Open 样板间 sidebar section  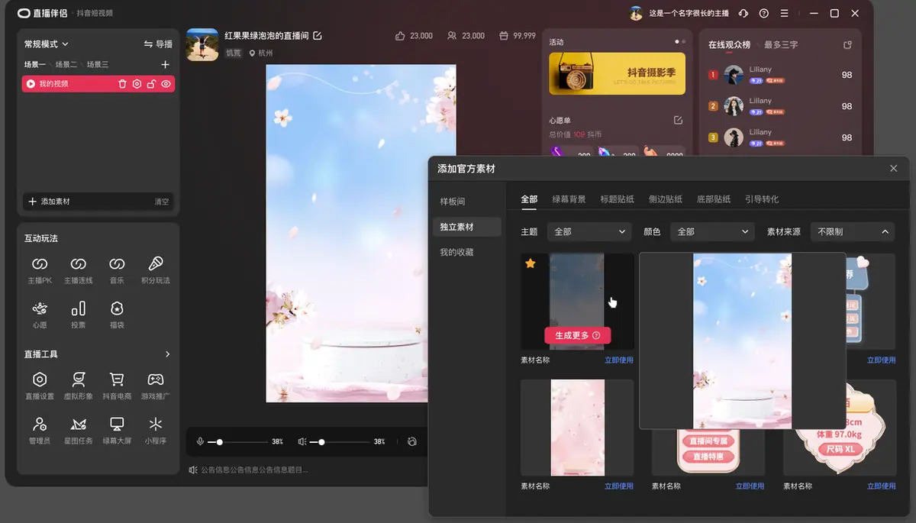(x=453, y=202)
